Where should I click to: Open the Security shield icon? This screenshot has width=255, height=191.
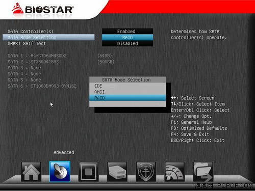coord(146,172)
